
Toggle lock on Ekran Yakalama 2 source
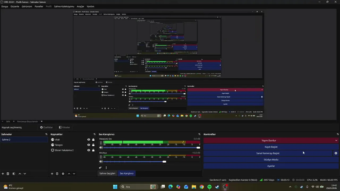tap(93, 150)
